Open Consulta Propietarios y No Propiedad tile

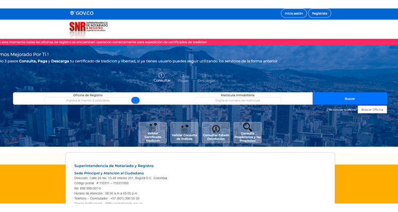pyautogui.click(x=247, y=132)
